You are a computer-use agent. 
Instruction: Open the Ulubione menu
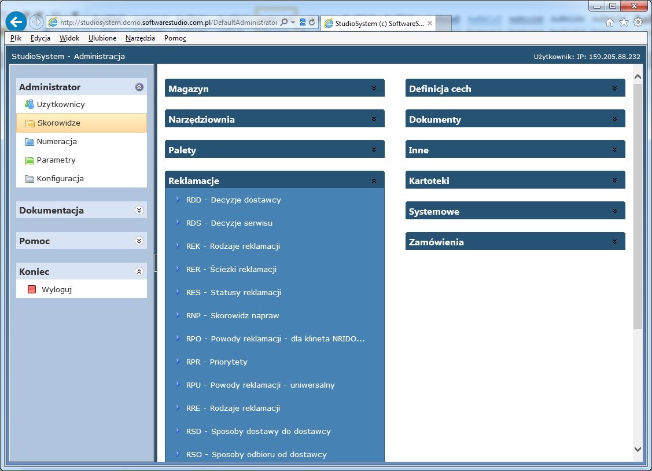(x=102, y=38)
